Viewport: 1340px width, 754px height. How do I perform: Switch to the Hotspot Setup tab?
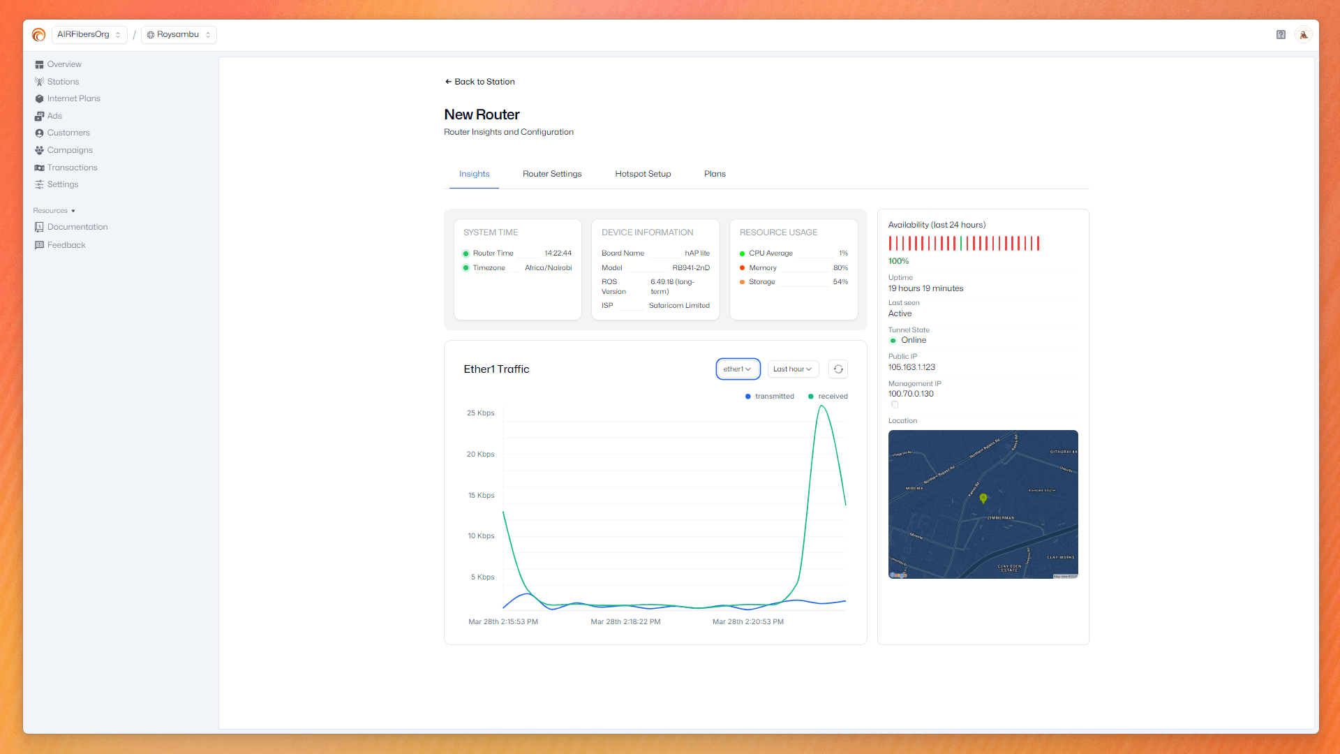tap(642, 174)
